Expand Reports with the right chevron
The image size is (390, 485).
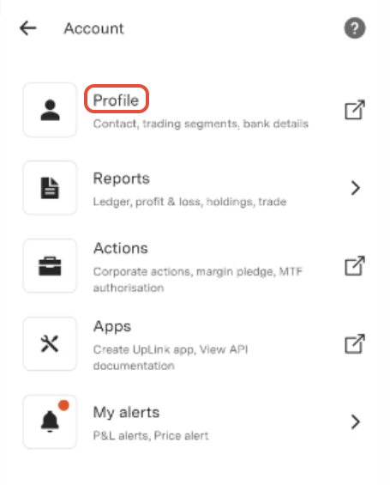pyautogui.click(x=356, y=188)
